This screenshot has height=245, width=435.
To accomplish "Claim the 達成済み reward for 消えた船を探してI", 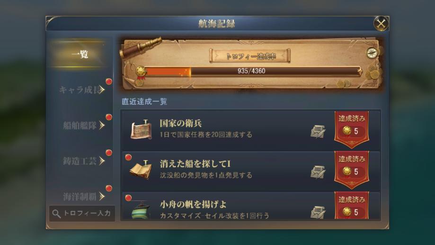I will [x=352, y=170].
